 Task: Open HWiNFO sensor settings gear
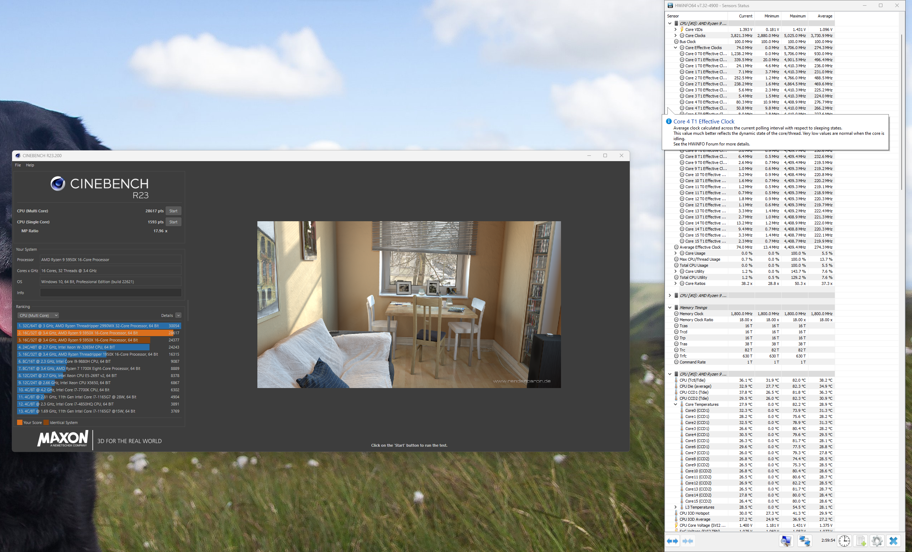point(877,541)
